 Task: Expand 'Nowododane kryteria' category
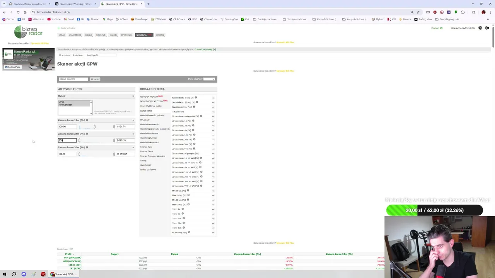click(x=154, y=101)
